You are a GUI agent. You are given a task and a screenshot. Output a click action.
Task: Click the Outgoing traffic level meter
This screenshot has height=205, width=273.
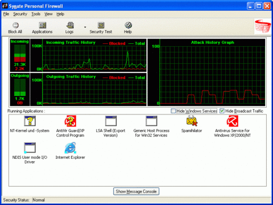point(20,88)
